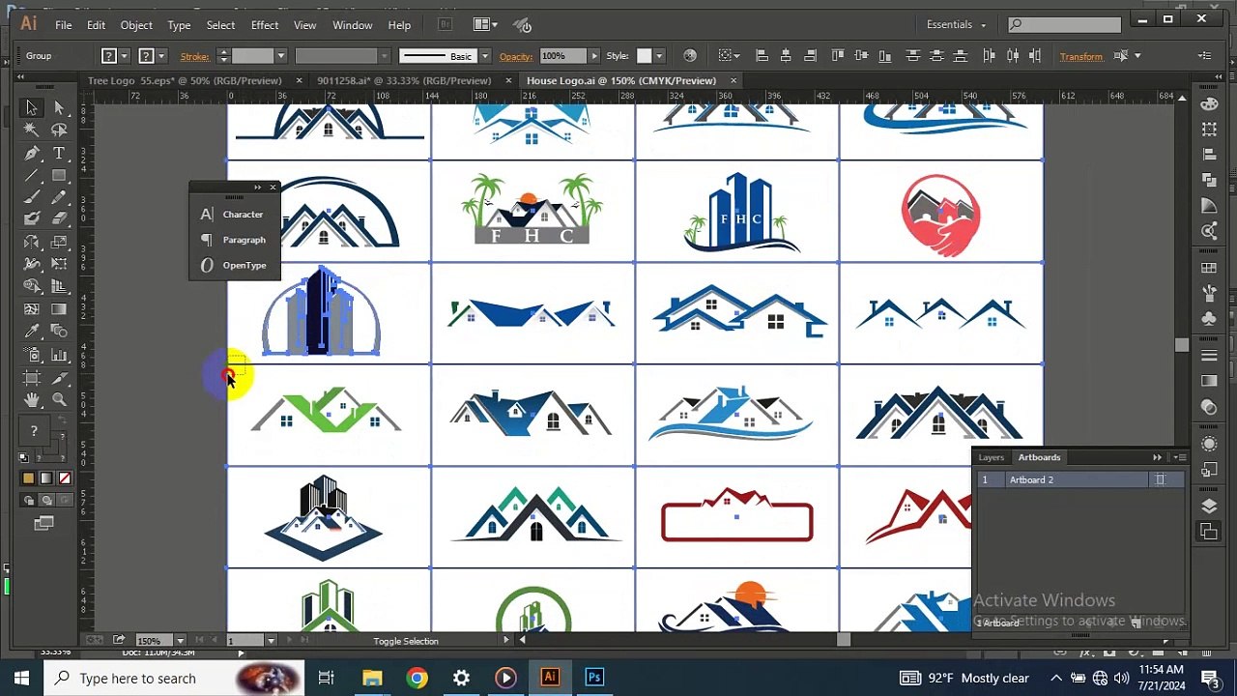Switch to Draw Behind mode
Image resolution: width=1237 pixels, height=696 pixels.
tap(46, 501)
